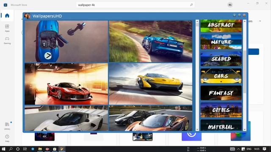Viewport: 271px width, 152px height.
Task: Open Cortana circle on taskbar
Action: 18,149
